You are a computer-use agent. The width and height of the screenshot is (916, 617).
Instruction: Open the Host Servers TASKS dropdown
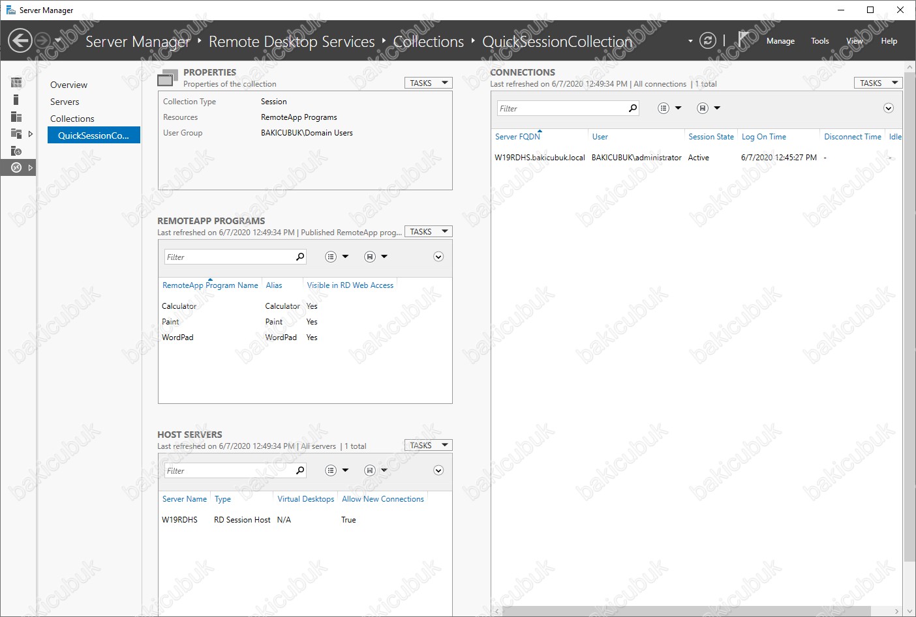(x=429, y=445)
